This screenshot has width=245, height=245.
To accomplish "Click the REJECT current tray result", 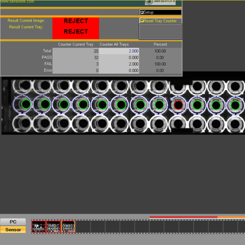I will pyautogui.click(x=76, y=31).
